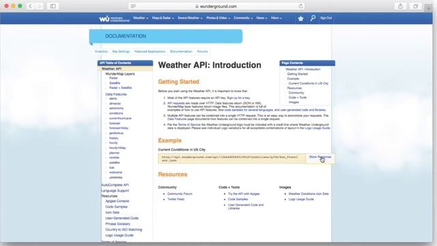Open the hourly10day data feature

117,148
